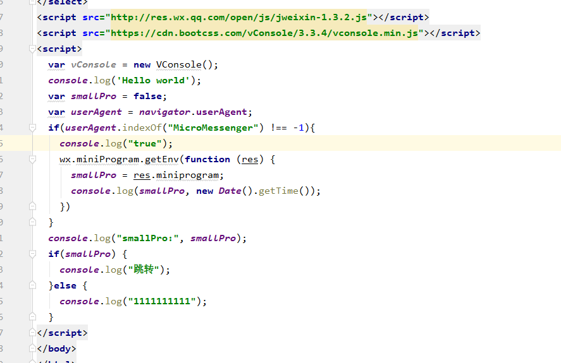Image resolution: width=561 pixels, height=363 pixels.
Task: Toggle fold marker on the "}else {" line
Action: click(x=32, y=285)
